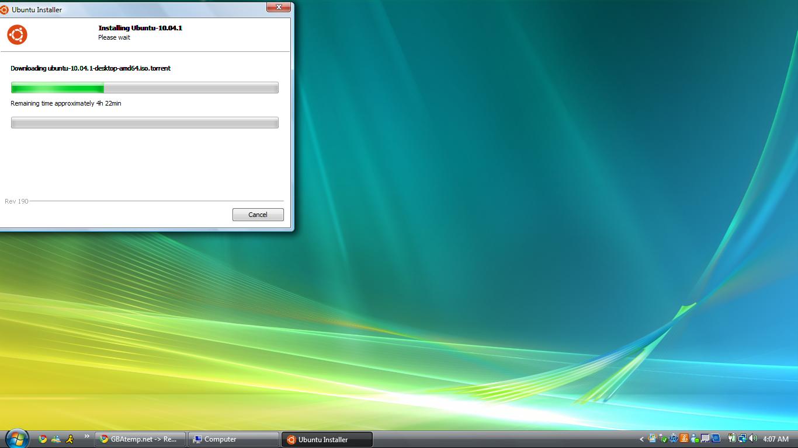Click "Remaining time approximately 4h 22min" text
The width and height of the screenshot is (798, 448).
[x=66, y=103]
